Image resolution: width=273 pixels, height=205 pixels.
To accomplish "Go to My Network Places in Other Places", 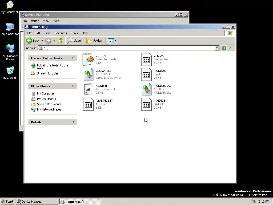I will pyautogui.click(x=49, y=109).
